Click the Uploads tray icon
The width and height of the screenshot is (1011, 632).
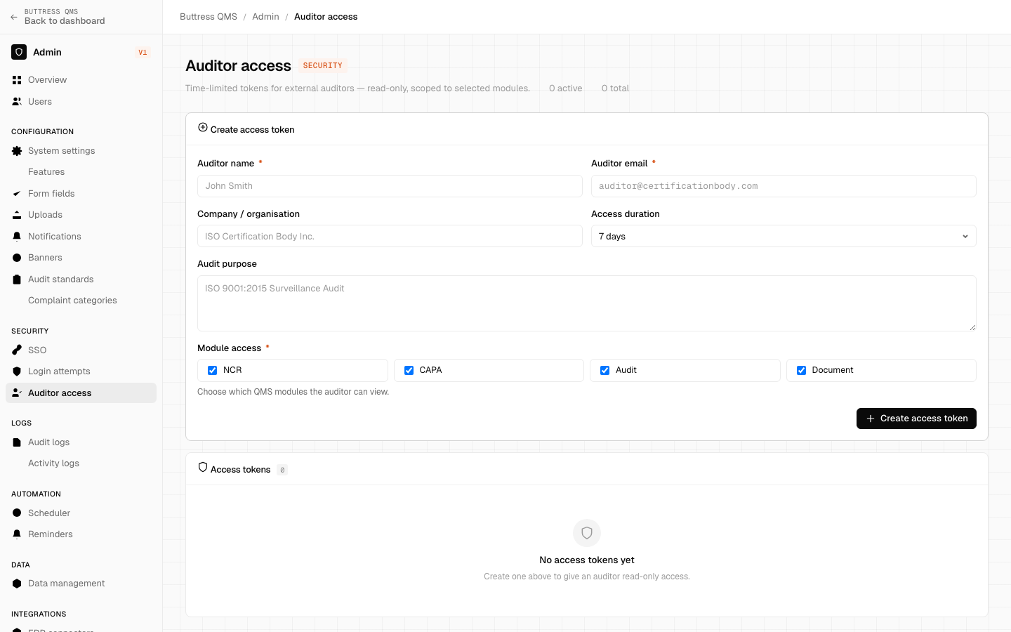click(x=17, y=215)
